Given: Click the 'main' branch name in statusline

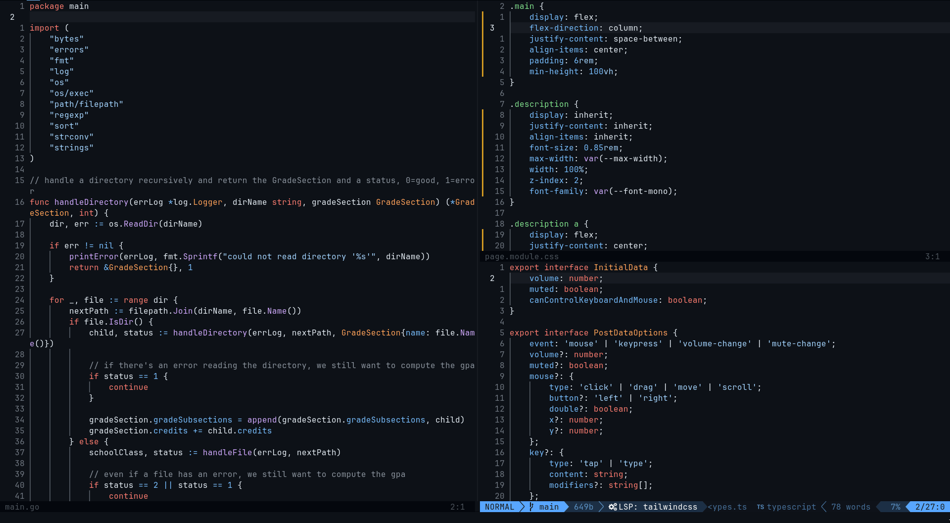Looking at the screenshot, I should (x=549, y=507).
